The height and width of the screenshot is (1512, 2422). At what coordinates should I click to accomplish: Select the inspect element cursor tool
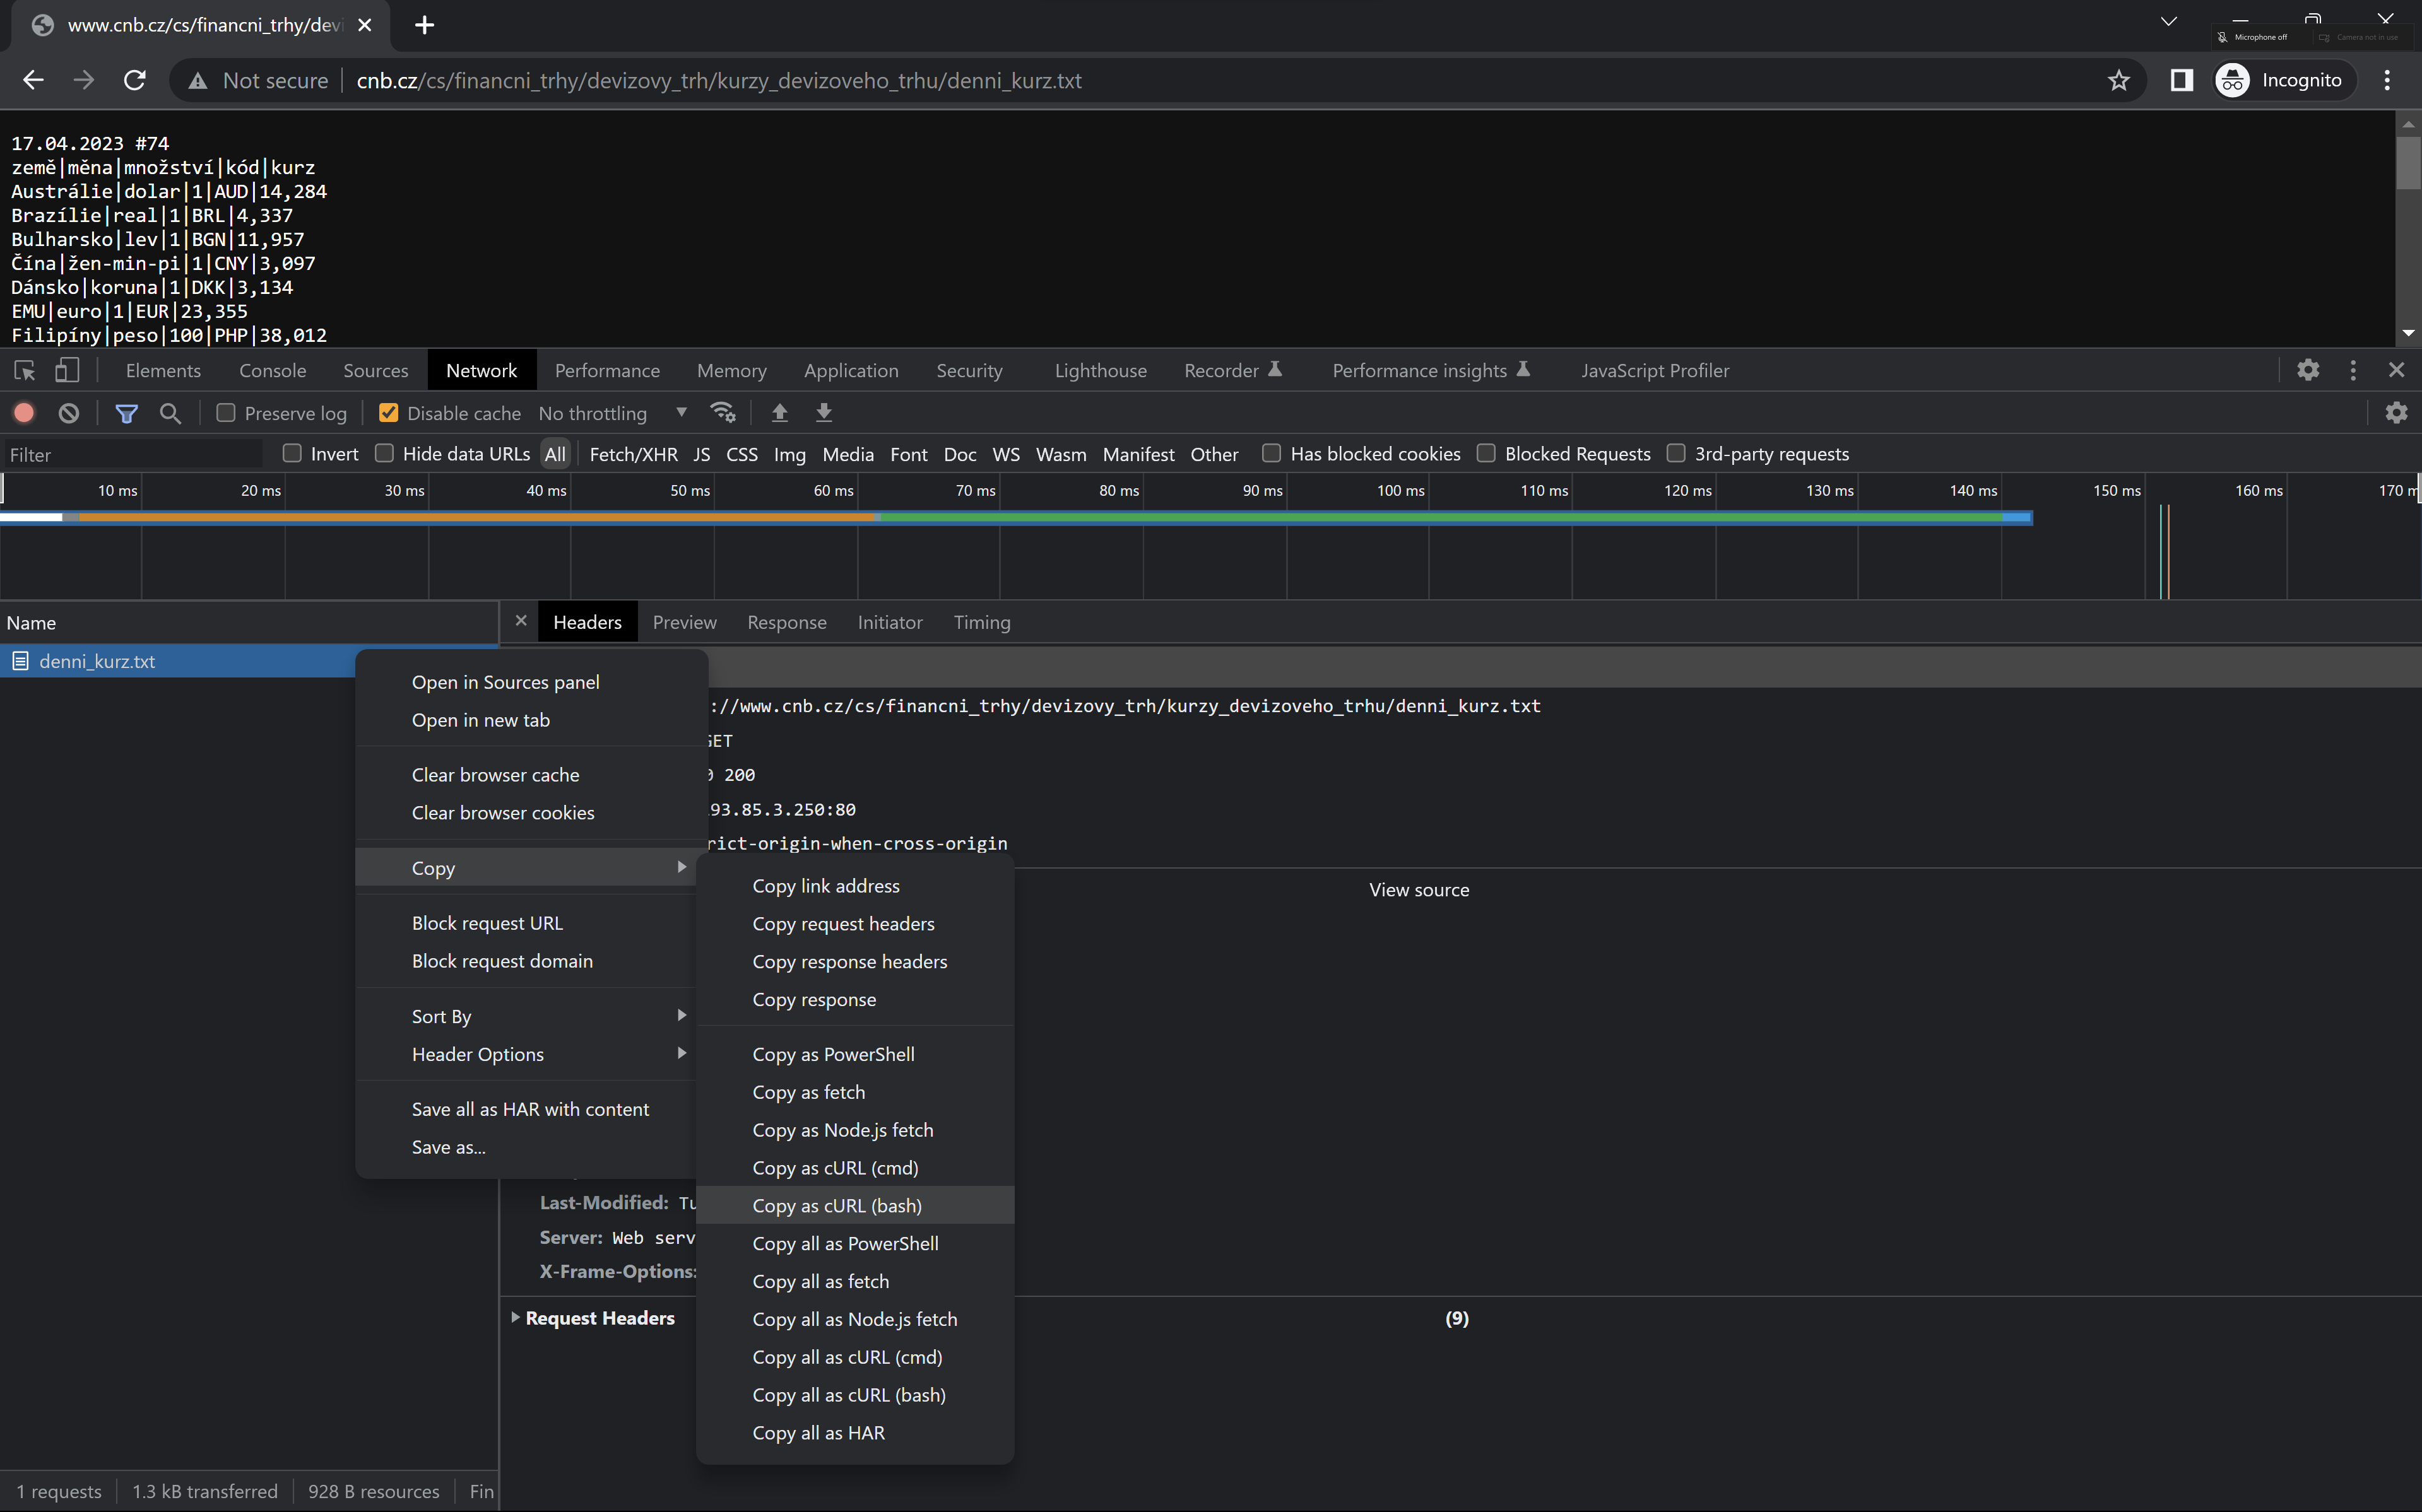coord(24,370)
